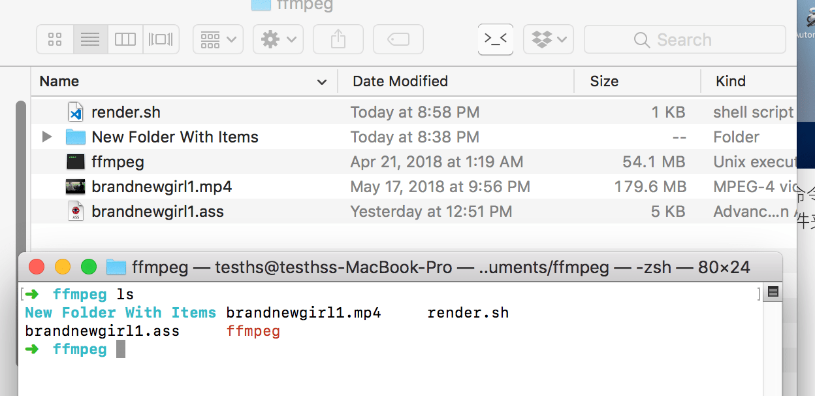
Task: Click the Today at 8:38 PM date cell
Action: tap(415, 137)
